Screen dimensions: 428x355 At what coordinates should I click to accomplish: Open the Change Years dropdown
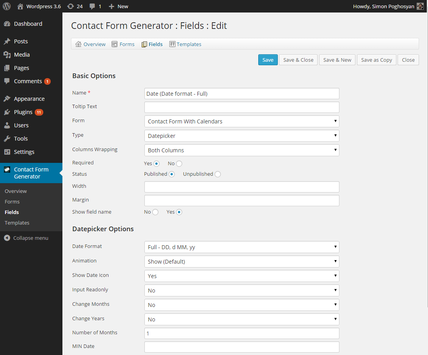click(x=242, y=319)
